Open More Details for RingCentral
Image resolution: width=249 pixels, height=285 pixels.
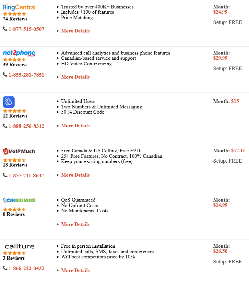(75, 31)
